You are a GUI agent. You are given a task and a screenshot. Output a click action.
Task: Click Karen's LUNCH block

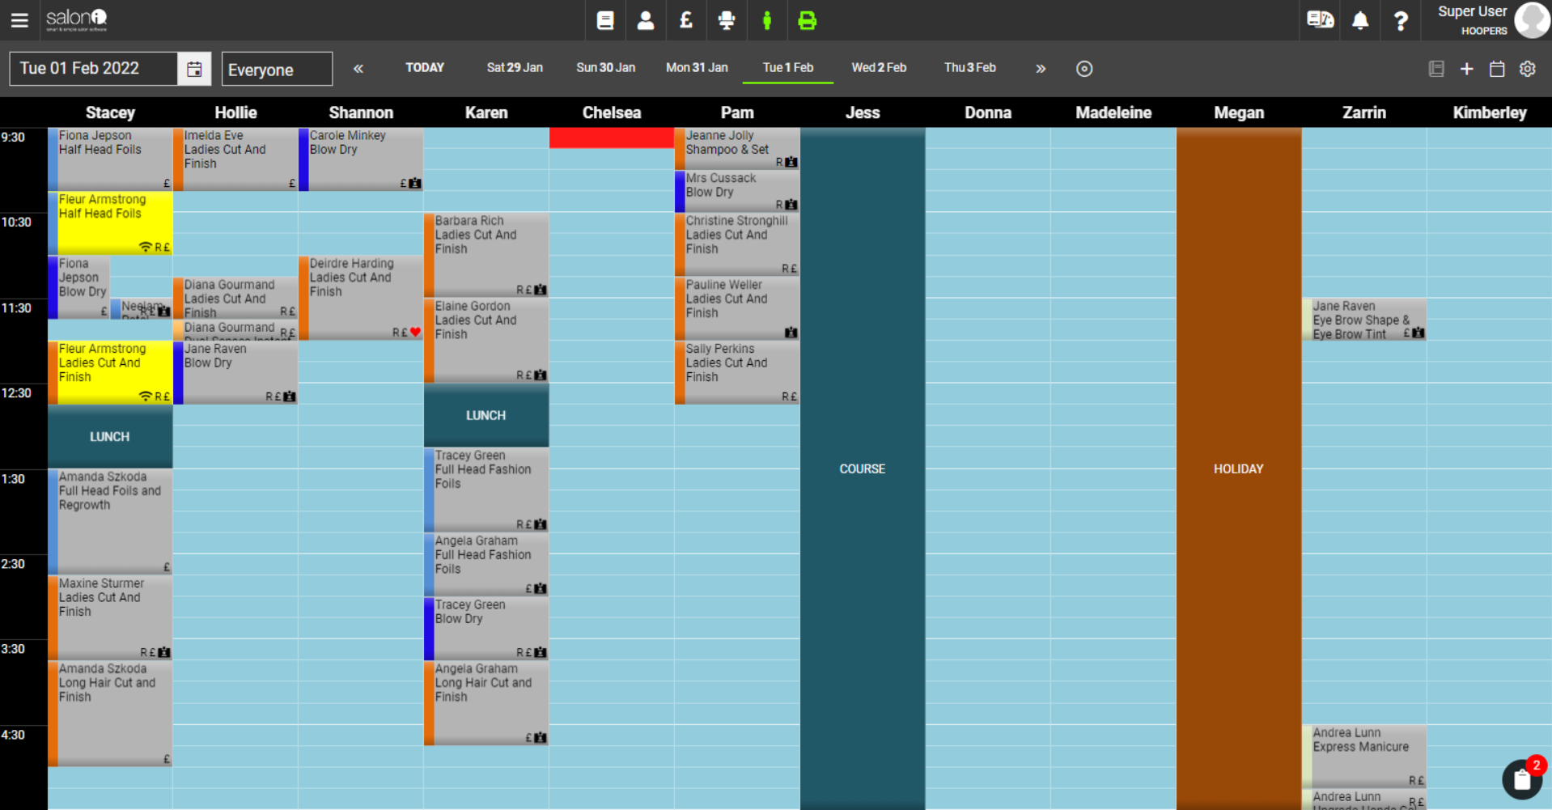click(x=486, y=415)
